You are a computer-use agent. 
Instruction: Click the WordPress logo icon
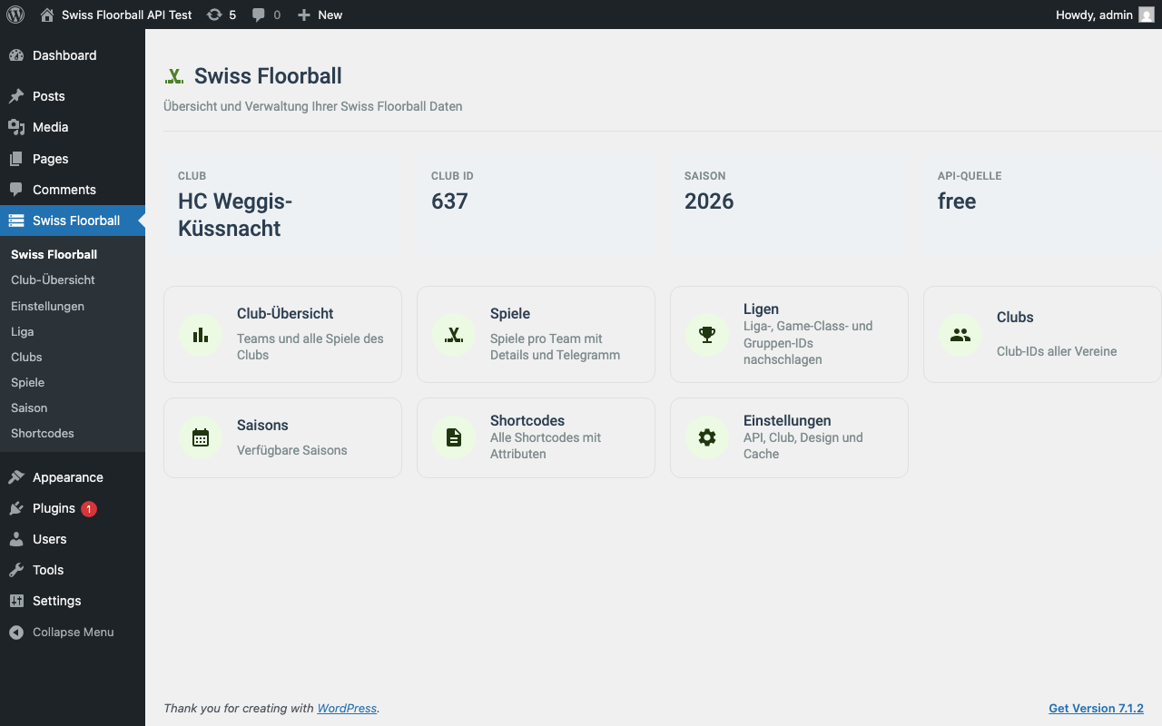pos(15,15)
